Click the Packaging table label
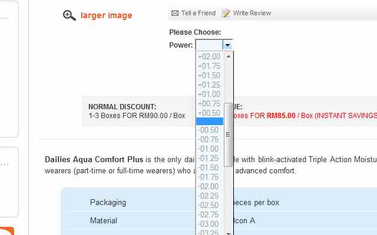Screen dimensions: 377x235 coord(108,202)
